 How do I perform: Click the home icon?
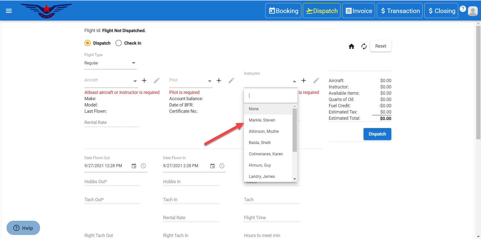click(x=351, y=46)
